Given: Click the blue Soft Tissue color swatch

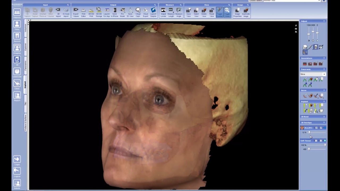Looking at the screenshot, I should (325, 141).
